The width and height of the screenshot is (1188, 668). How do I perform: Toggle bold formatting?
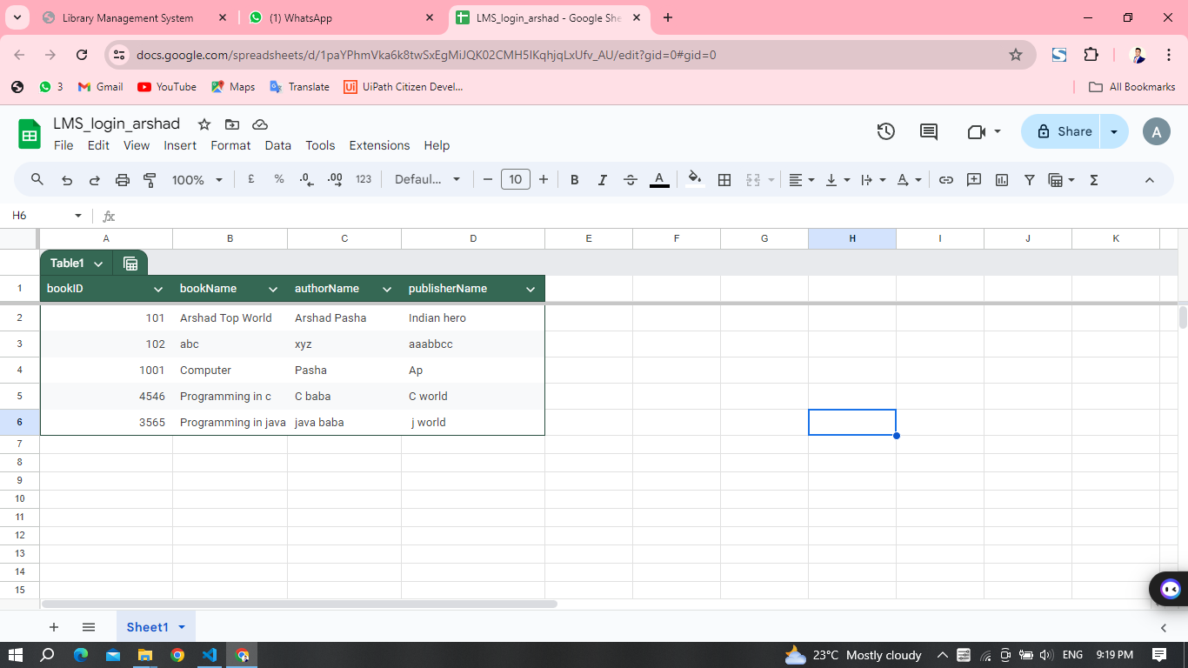coord(574,180)
